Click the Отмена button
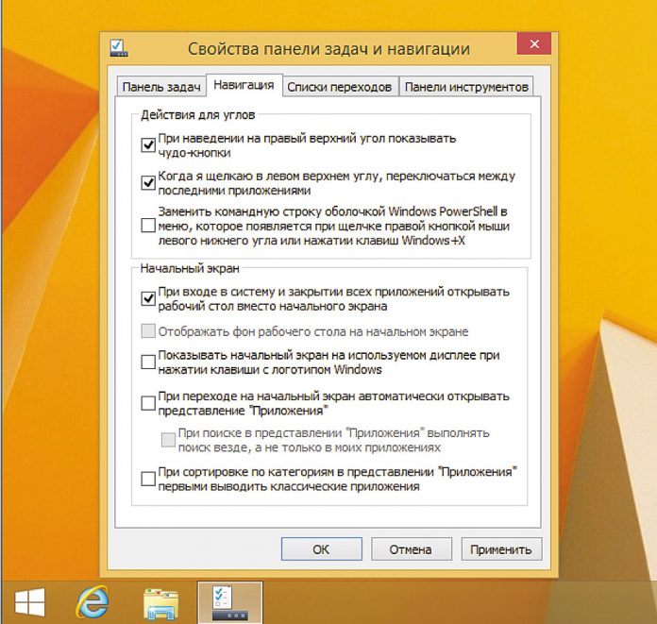The width and height of the screenshot is (657, 624). 409,548
